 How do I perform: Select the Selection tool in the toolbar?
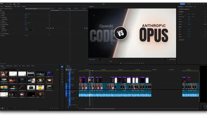coord(62,67)
